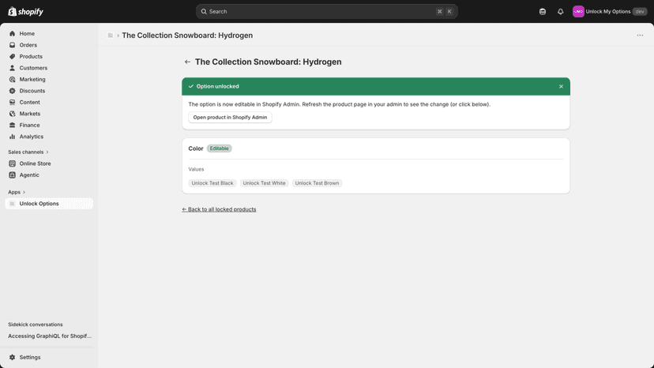This screenshot has height=368, width=654.
Task: Open the Home icon in sidebar
Action: tap(12, 33)
